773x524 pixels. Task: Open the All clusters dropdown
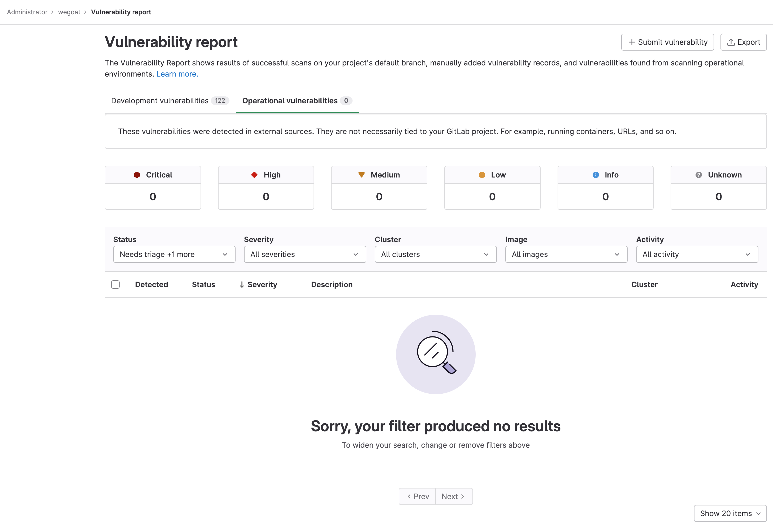pyautogui.click(x=435, y=254)
